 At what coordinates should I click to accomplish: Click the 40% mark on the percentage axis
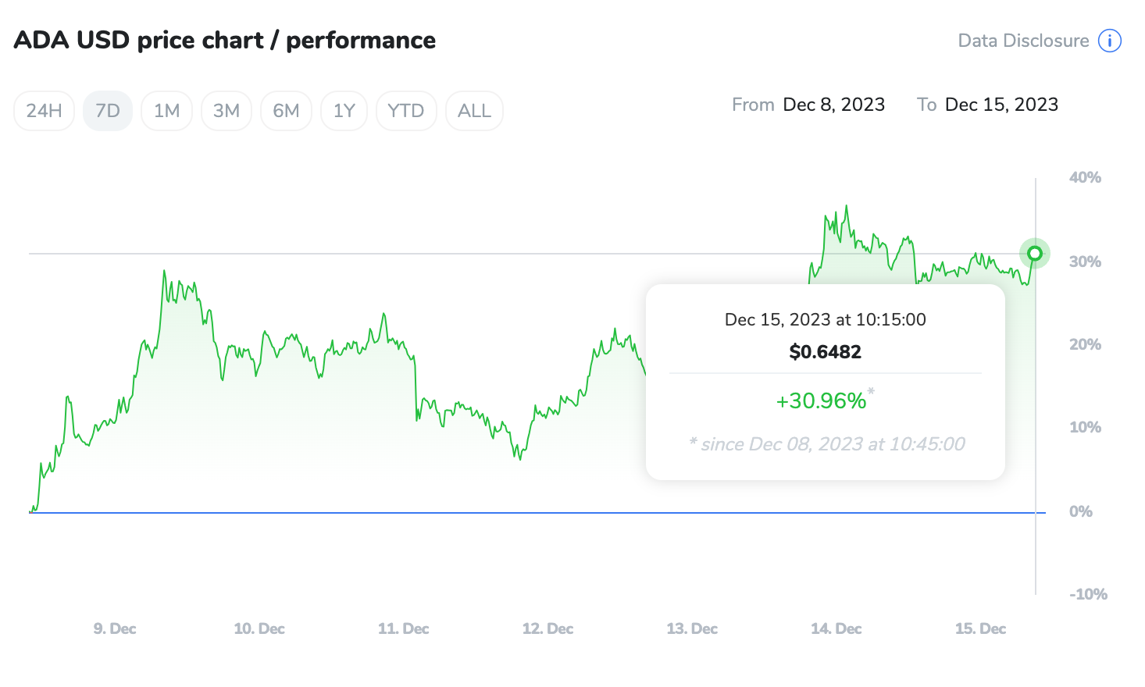coord(1085,177)
